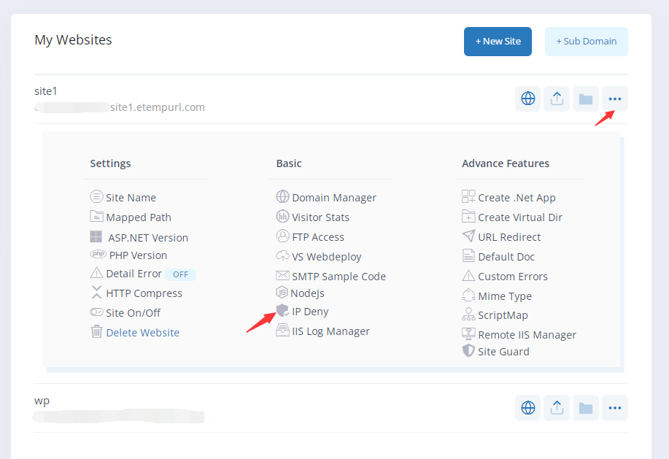Open Domain Manager from the Basic menu
Screen dimensions: 669x459
(x=333, y=198)
